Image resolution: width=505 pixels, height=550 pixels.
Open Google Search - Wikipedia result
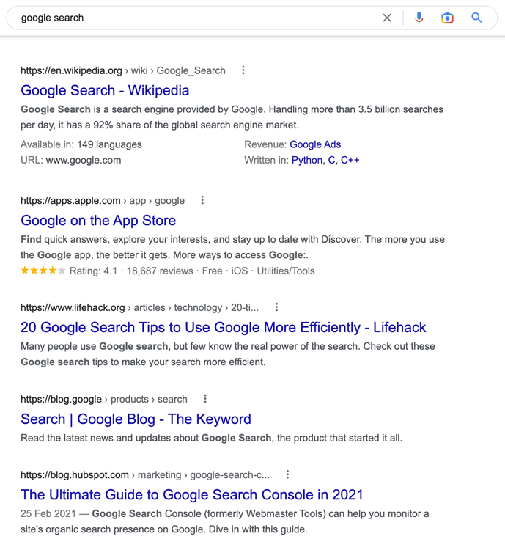105,90
